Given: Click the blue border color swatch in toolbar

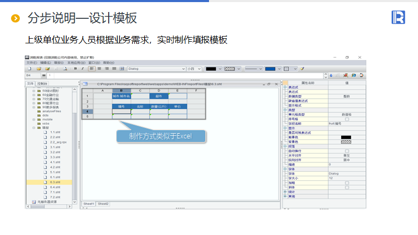Looking at the screenshot, I should pyautogui.click(x=270, y=69).
